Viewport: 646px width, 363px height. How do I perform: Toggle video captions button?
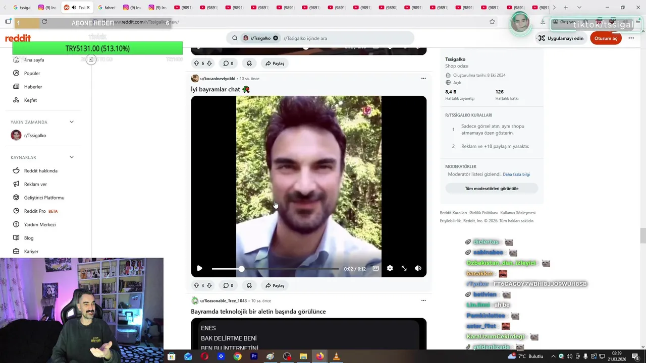[x=375, y=268]
